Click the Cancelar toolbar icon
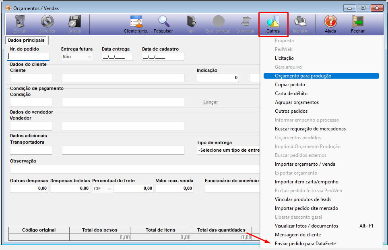Screen dimensions: 388x250 coord(47,22)
